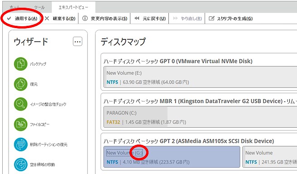Click the checkmark icon beside 適用する
The height and width of the screenshot is (174, 297).
point(9,19)
